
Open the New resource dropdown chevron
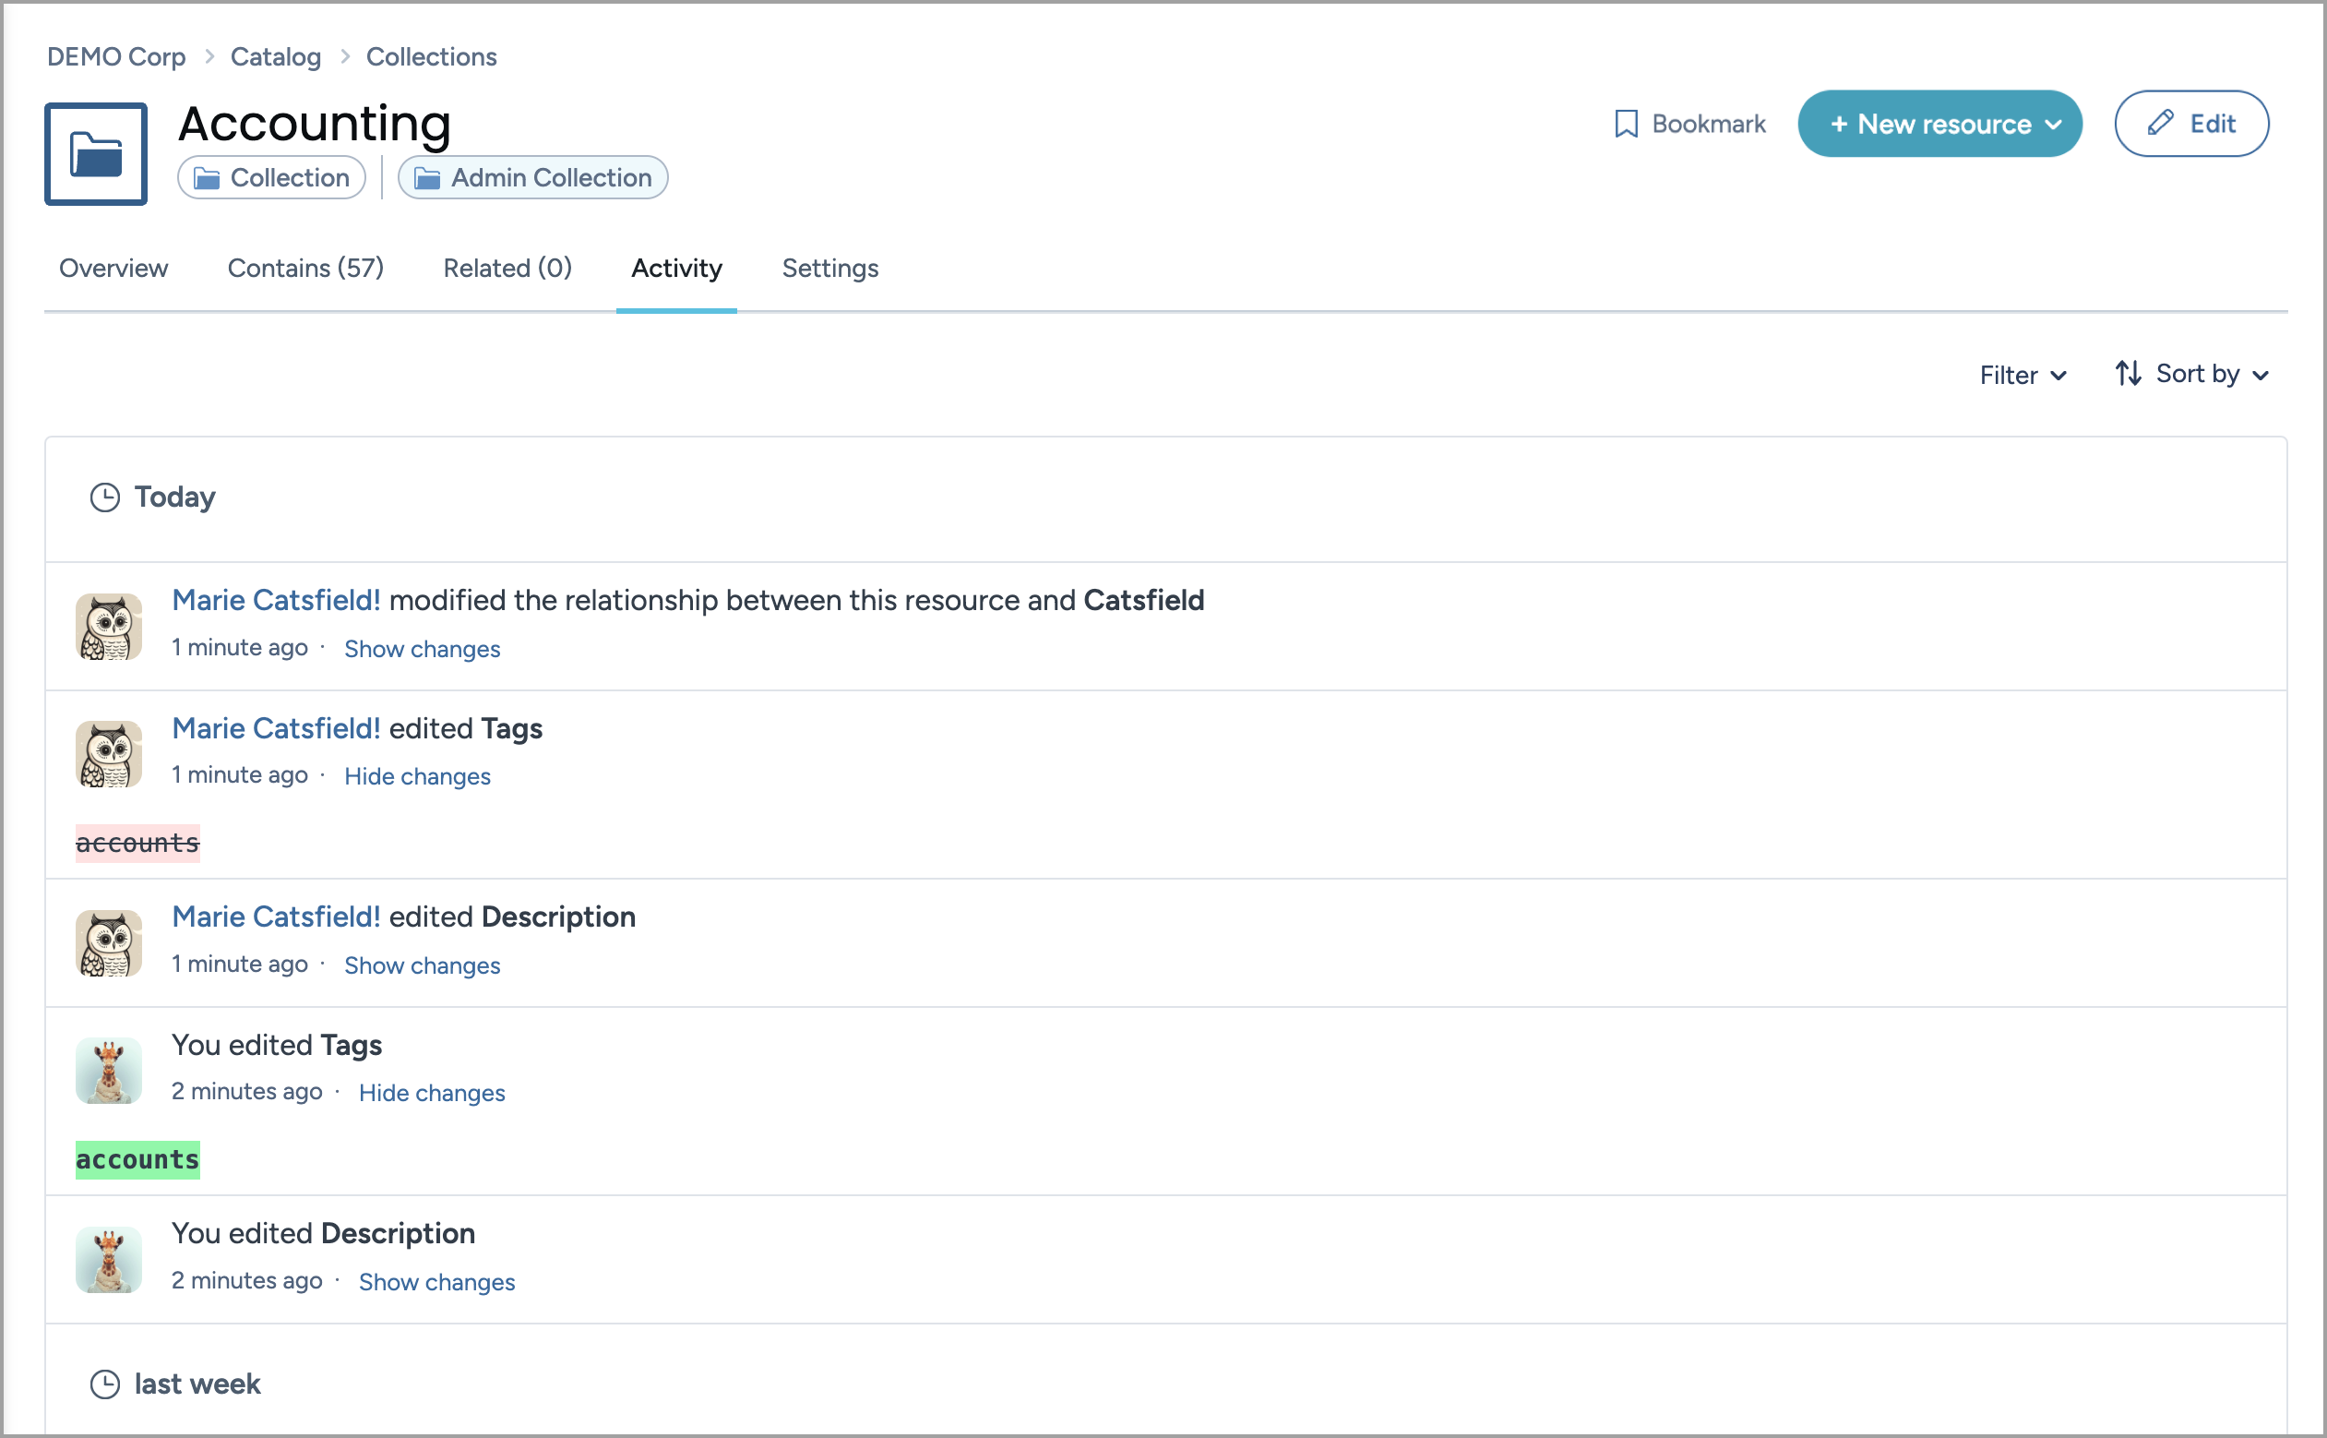pyautogui.click(x=2054, y=124)
